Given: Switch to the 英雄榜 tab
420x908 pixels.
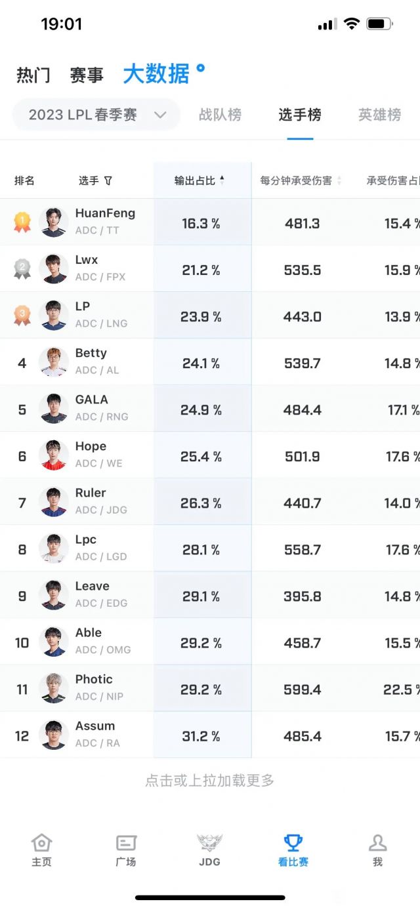Looking at the screenshot, I should point(379,115).
